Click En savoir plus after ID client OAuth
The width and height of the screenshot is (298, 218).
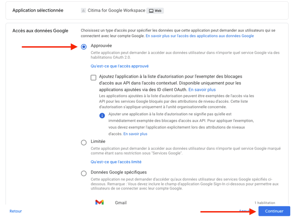(202, 90)
